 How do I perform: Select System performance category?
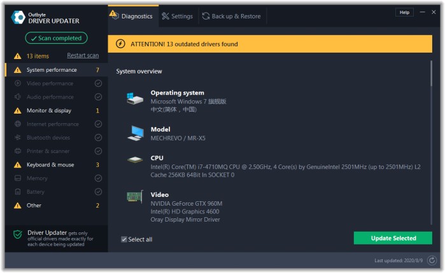pyautogui.click(x=56, y=70)
